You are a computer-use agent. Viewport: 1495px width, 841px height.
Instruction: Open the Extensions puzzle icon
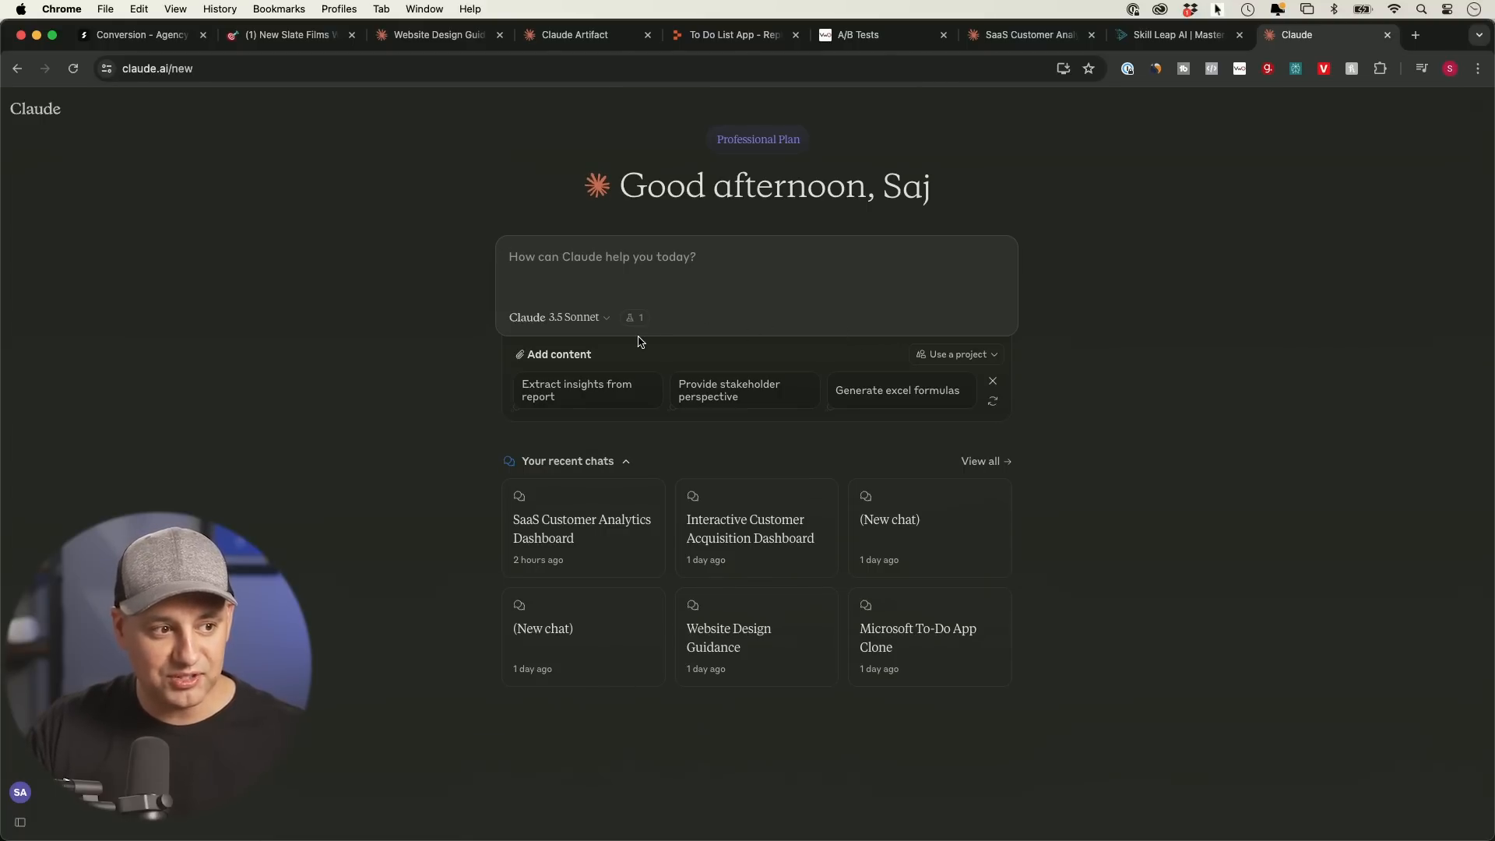[x=1380, y=69]
